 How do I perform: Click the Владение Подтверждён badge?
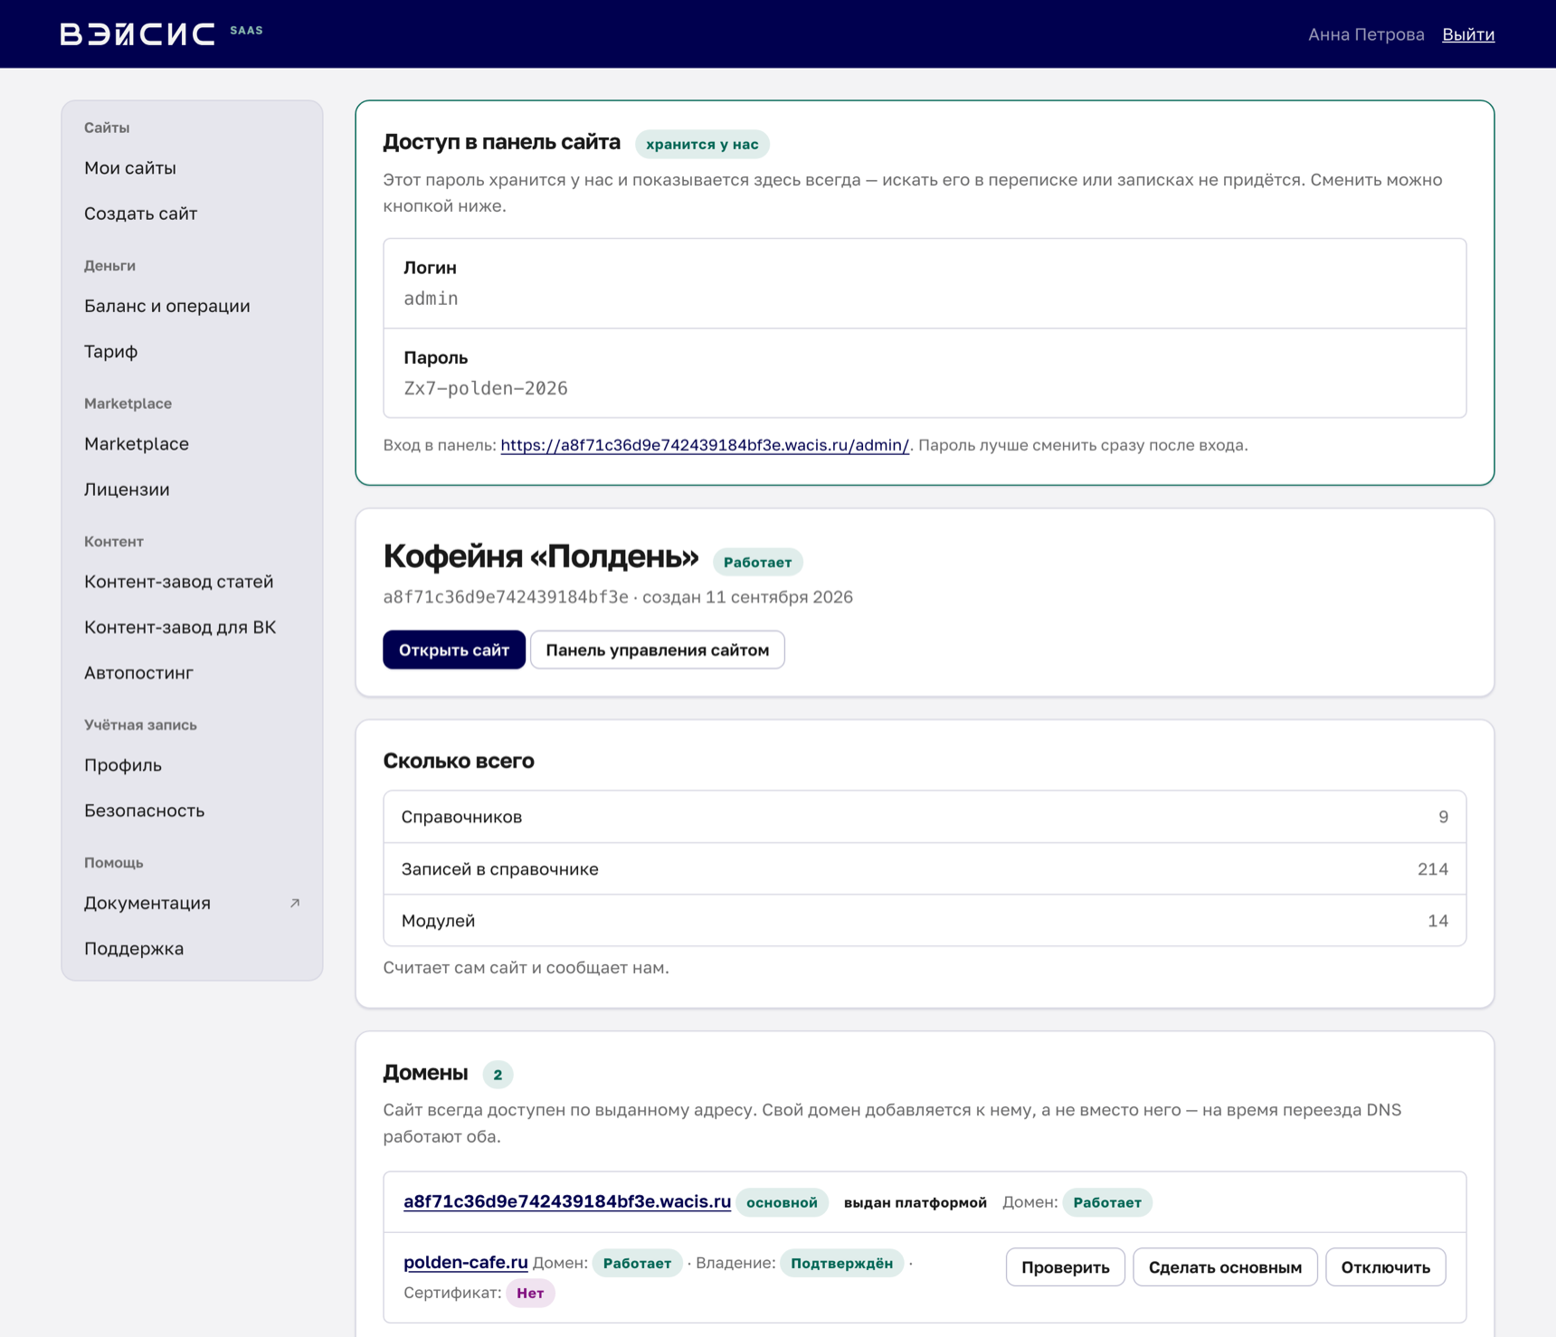[x=841, y=1263]
